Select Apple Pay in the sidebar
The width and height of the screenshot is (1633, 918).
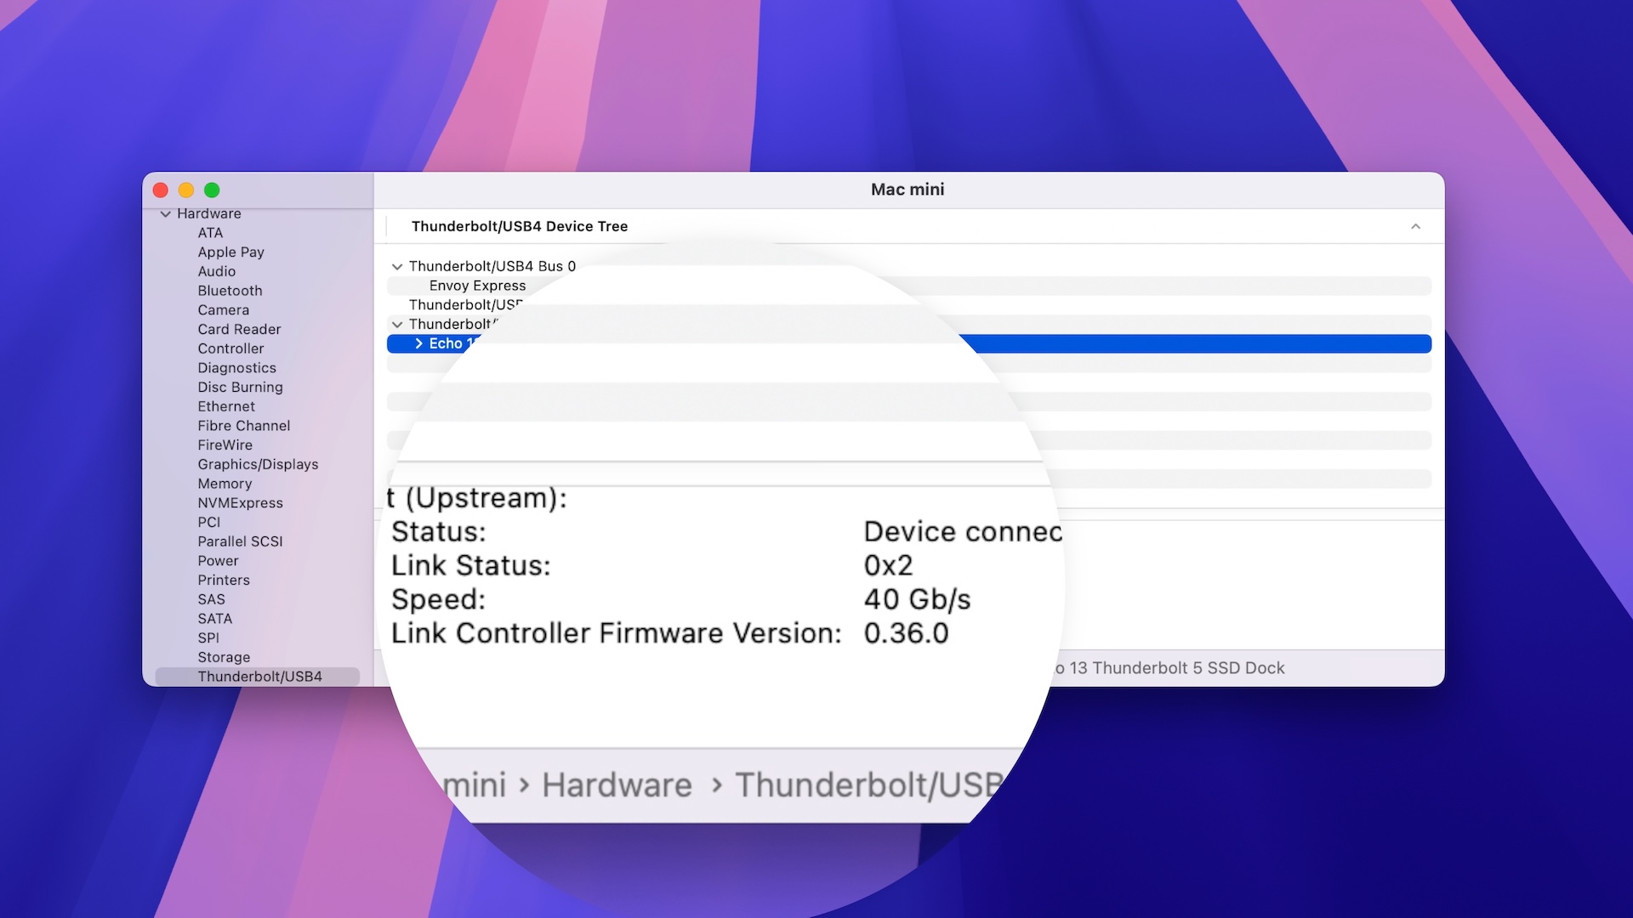230,252
